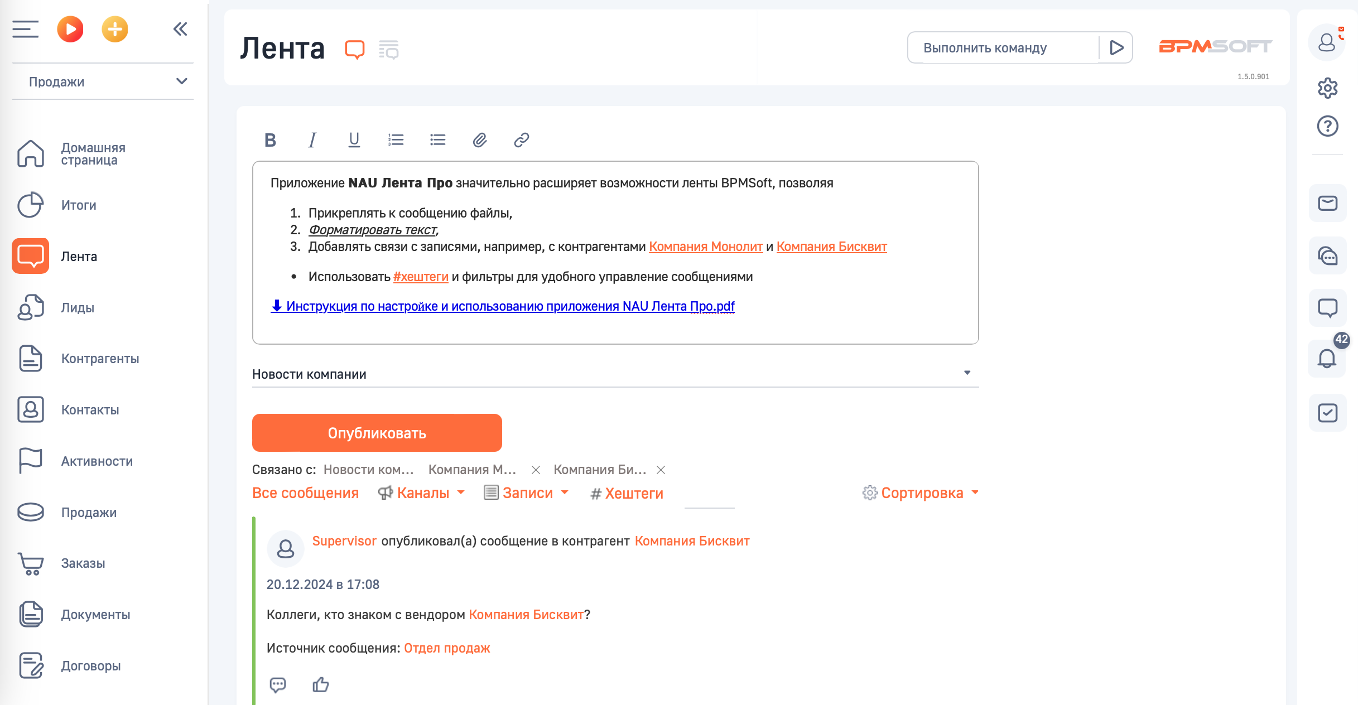
Task: Click the post timestamp 20.12.2024 в 17:08
Action: pos(323,585)
